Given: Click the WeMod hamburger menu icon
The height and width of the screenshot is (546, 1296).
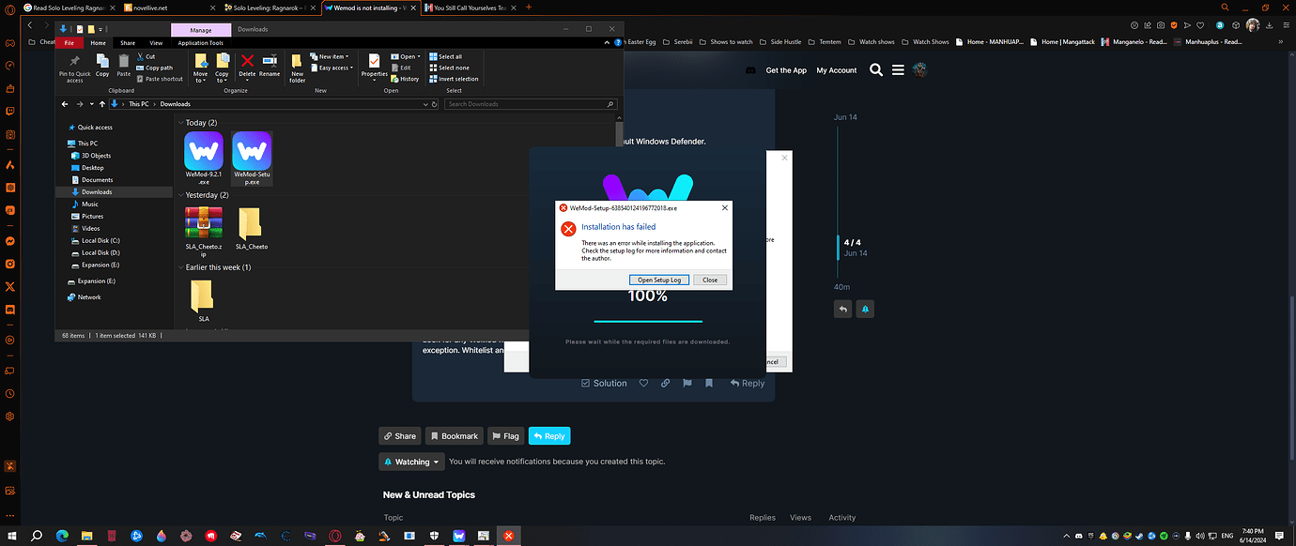Looking at the screenshot, I should click(899, 69).
